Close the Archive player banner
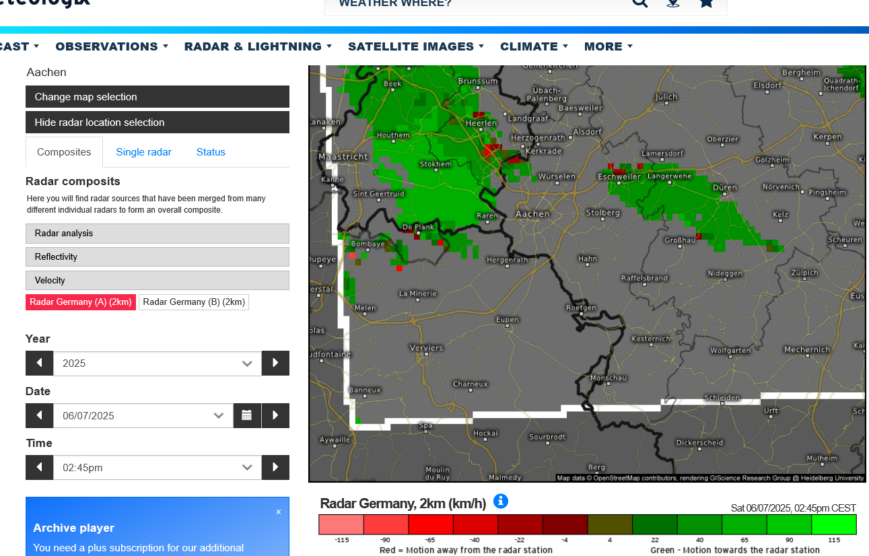The image size is (869, 556). click(x=279, y=512)
